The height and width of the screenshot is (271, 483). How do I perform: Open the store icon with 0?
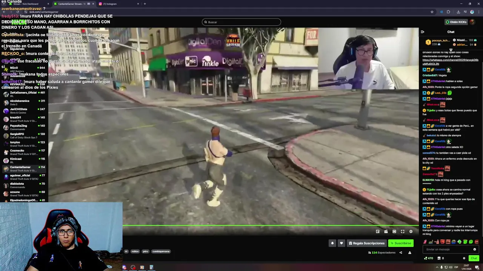pyautogui.click(x=440, y=258)
